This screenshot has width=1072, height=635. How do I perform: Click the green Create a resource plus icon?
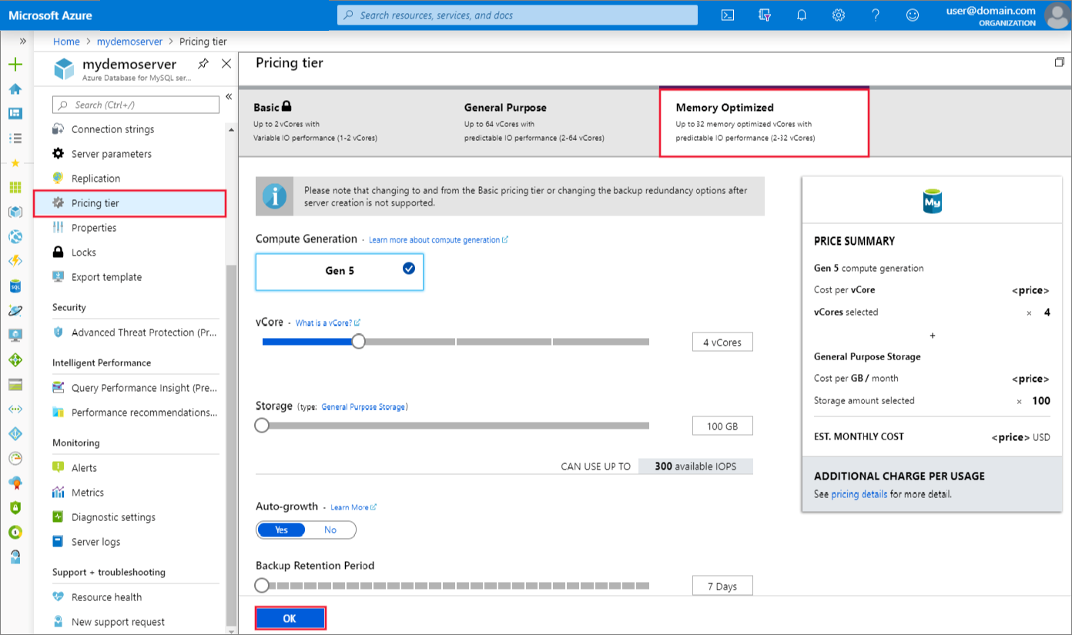click(x=15, y=65)
